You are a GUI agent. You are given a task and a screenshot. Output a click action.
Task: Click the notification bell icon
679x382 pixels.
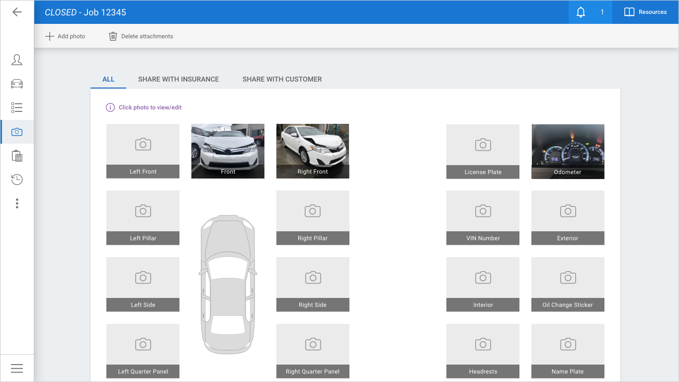point(581,12)
